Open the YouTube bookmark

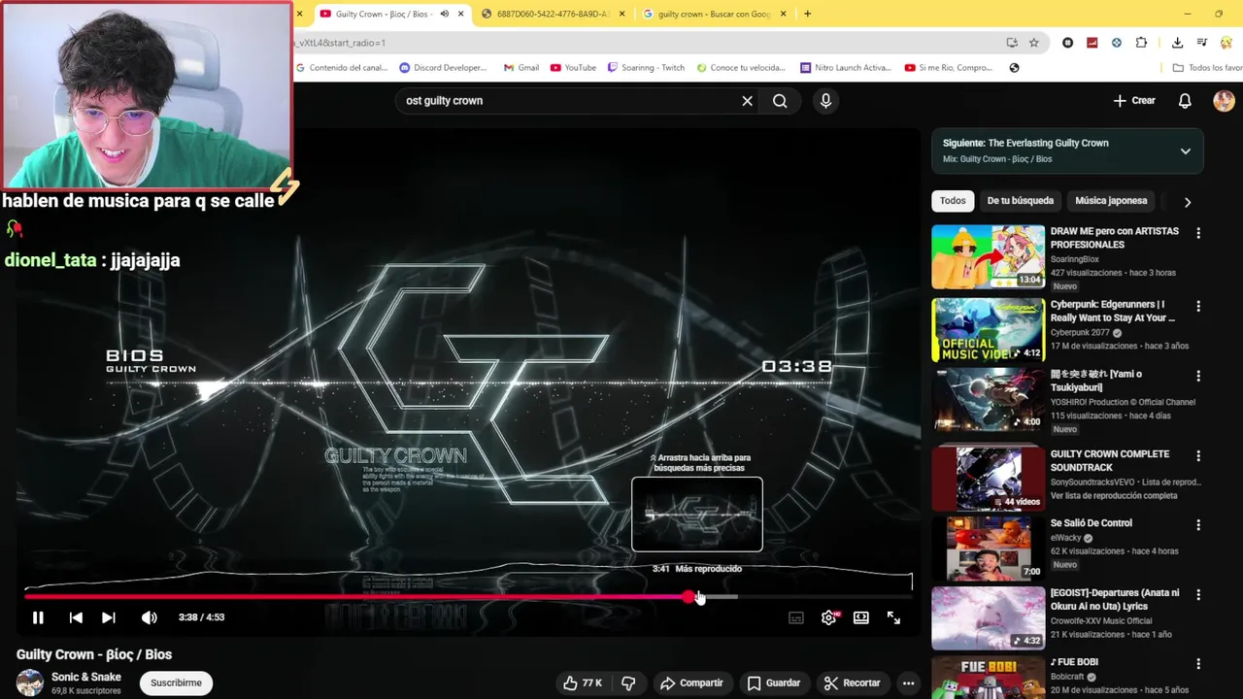click(x=573, y=68)
